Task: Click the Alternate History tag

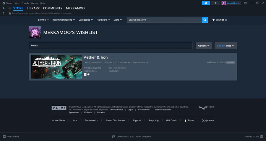Action: 140,62
